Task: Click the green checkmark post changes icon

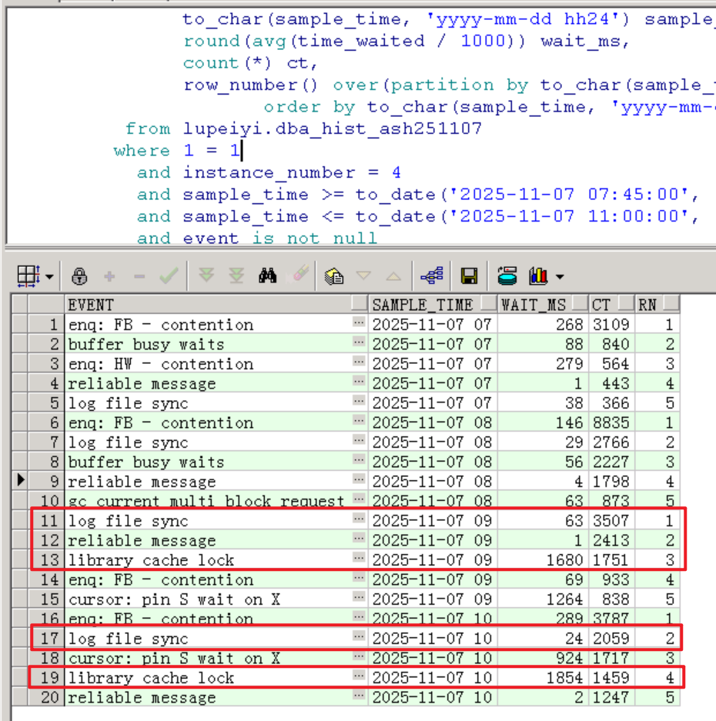Action: (169, 276)
